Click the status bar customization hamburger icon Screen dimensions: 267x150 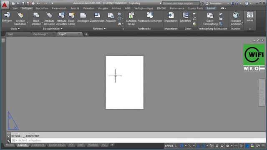263,146
